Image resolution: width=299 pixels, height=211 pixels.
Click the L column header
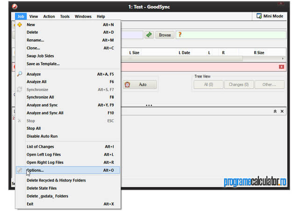[209, 53]
